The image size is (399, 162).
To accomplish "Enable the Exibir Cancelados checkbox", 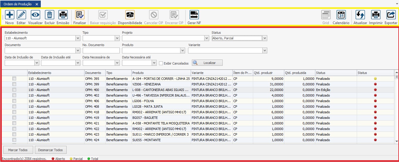I will tap(161, 63).
